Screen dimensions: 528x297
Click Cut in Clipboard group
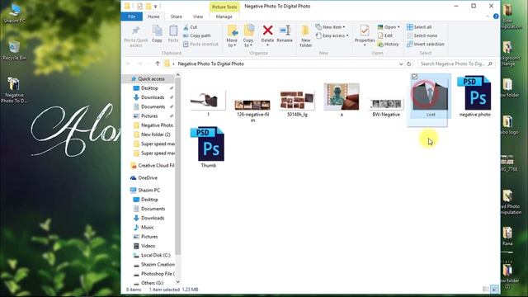pos(191,27)
